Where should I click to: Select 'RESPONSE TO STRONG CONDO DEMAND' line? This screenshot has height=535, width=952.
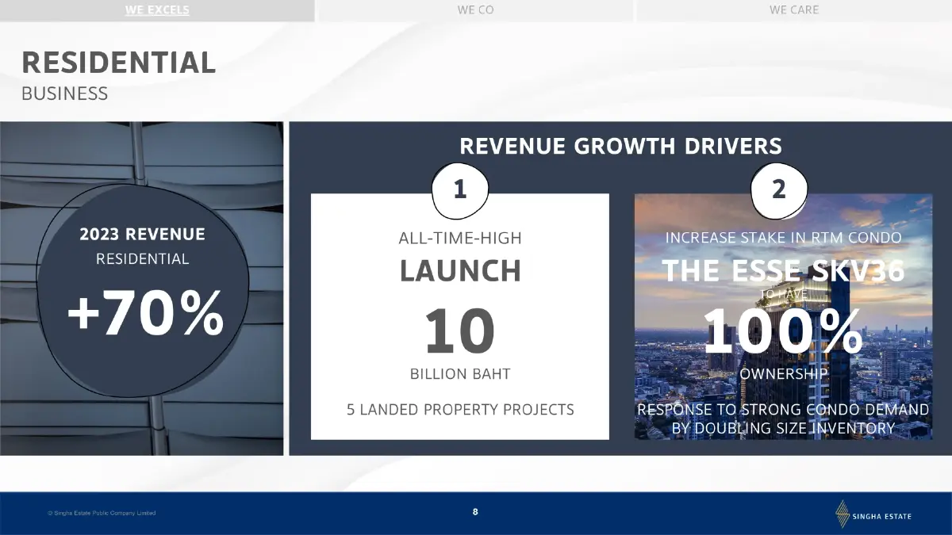783,410
